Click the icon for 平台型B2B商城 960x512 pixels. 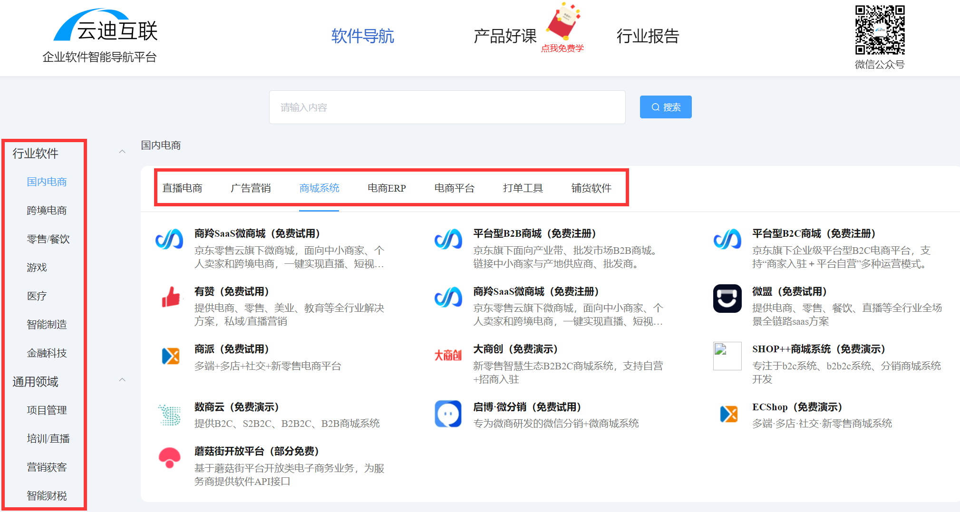tap(448, 239)
